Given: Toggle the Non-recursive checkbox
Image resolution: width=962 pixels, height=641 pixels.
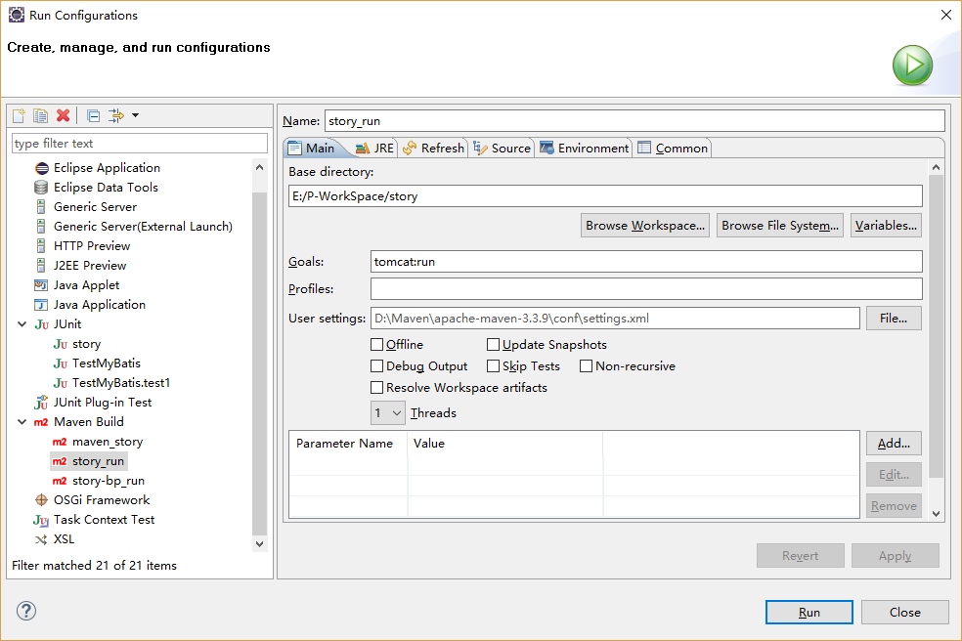Looking at the screenshot, I should (x=586, y=366).
